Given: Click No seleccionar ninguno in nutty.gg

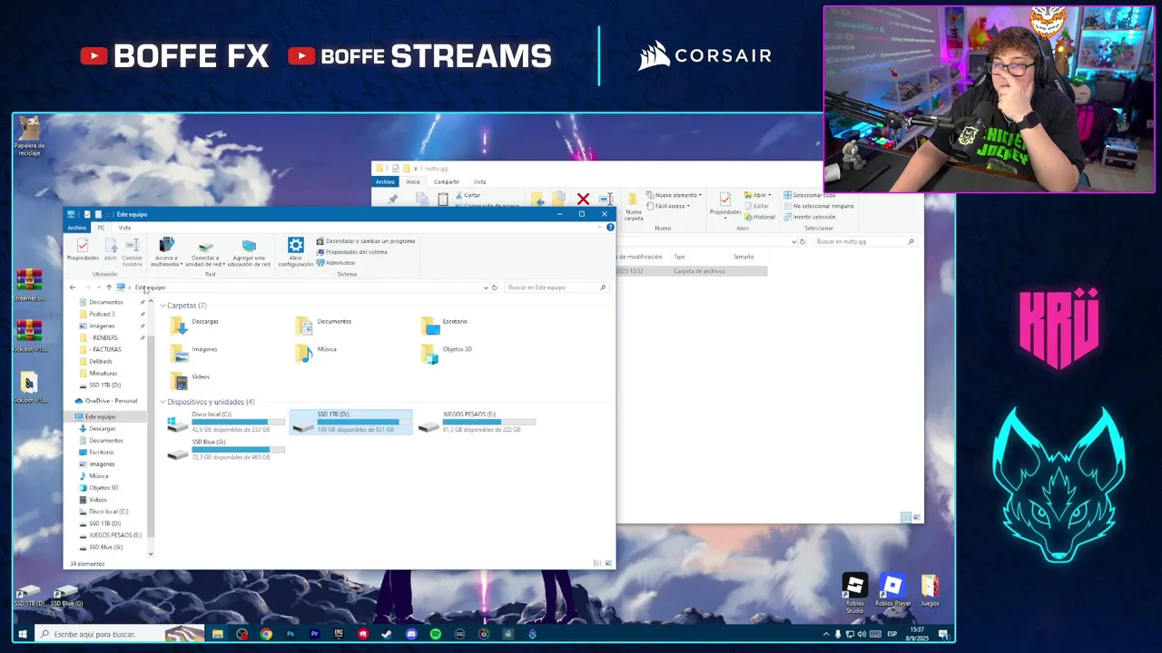Looking at the screenshot, I should 819,206.
